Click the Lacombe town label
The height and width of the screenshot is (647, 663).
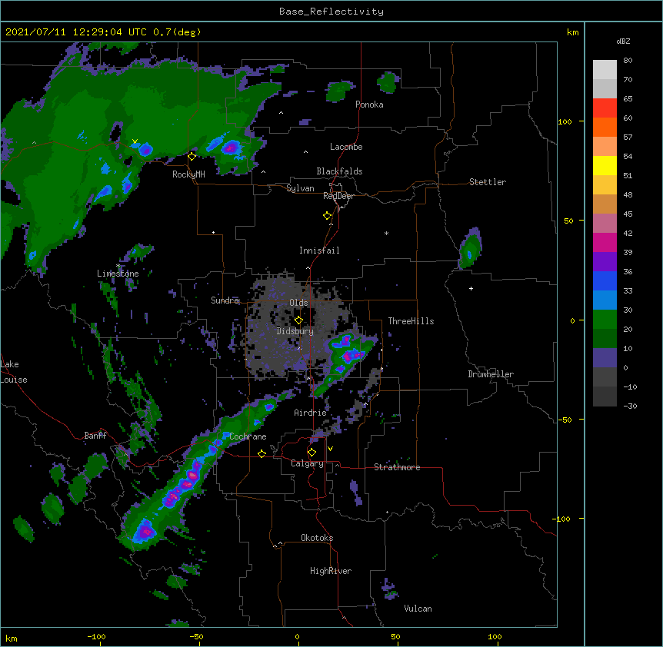click(x=346, y=147)
